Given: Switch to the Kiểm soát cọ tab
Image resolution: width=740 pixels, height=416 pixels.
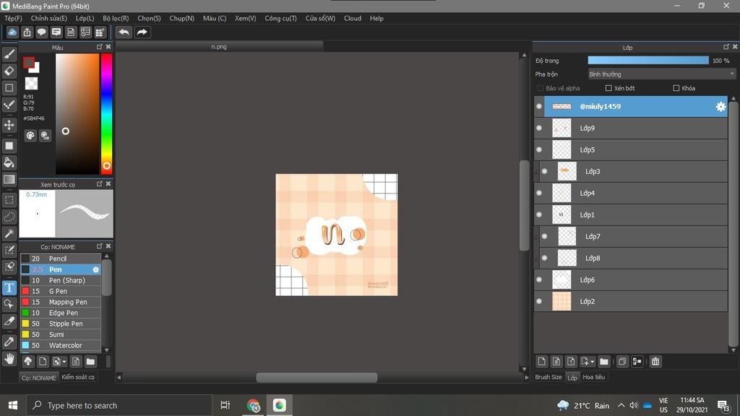Looking at the screenshot, I should 78,377.
